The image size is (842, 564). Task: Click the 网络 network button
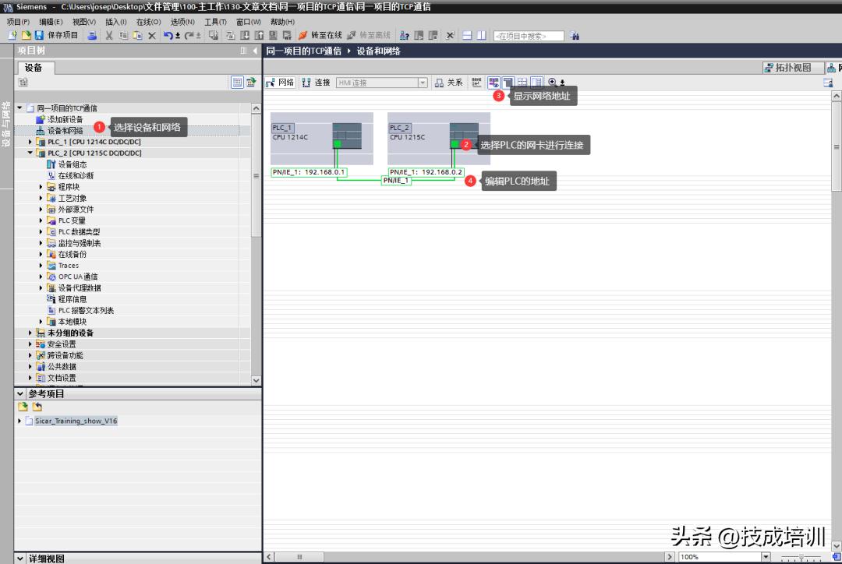point(280,82)
